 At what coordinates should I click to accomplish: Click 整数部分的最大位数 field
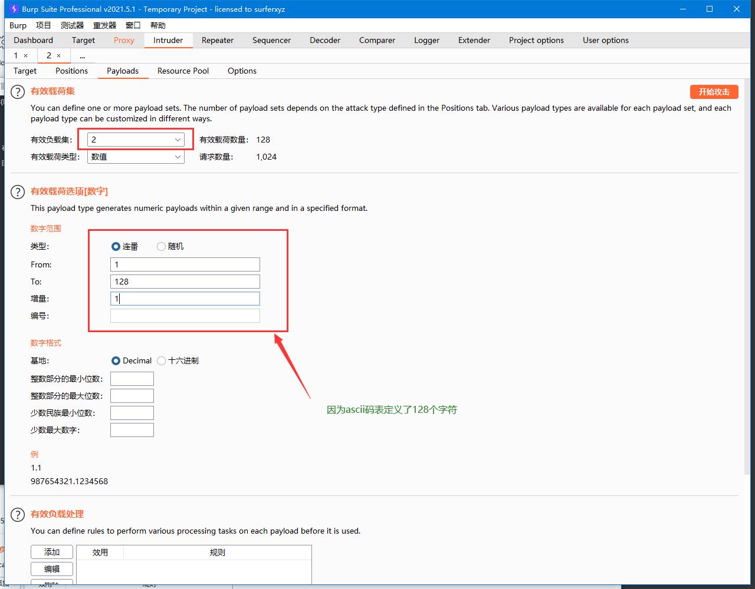pyautogui.click(x=132, y=396)
